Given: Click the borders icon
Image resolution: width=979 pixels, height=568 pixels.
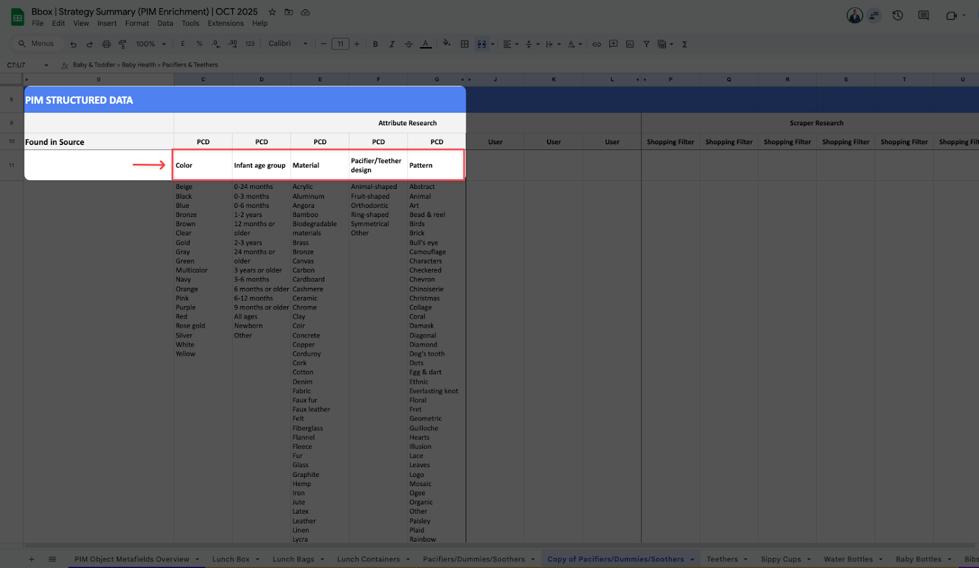Looking at the screenshot, I should click(464, 44).
